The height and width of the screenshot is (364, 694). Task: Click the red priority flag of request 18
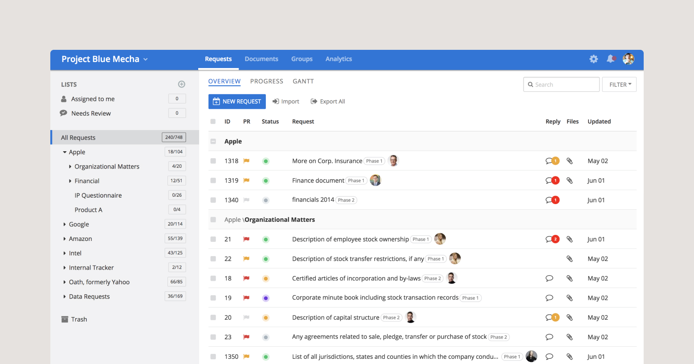pyautogui.click(x=246, y=278)
